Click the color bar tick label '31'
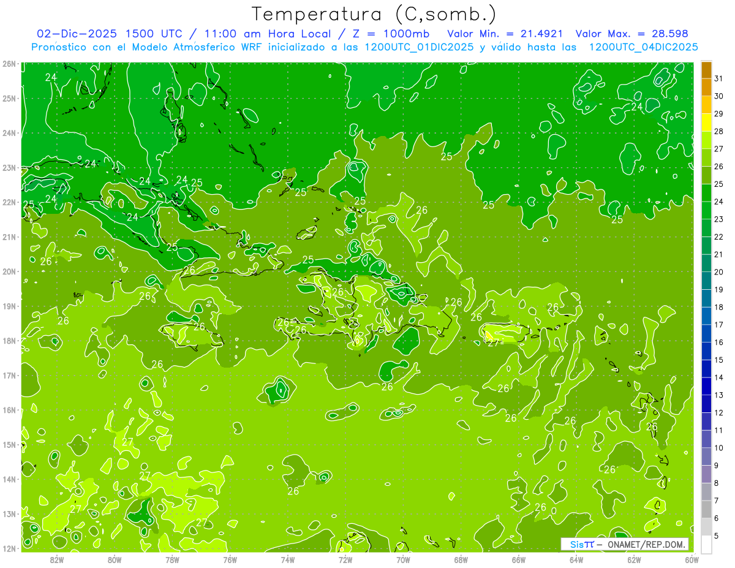This screenshot has width=735, height=568. point(718,78)
